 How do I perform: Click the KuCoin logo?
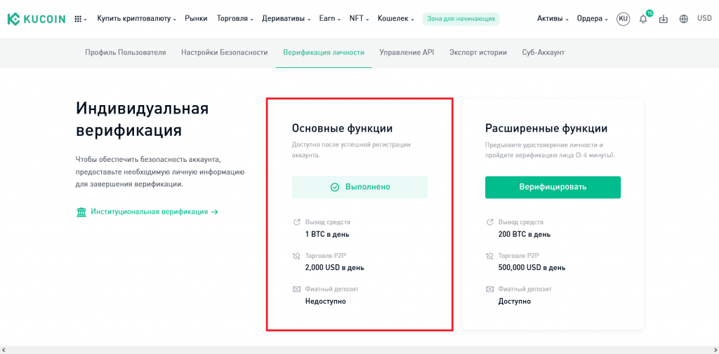(37, 19)
